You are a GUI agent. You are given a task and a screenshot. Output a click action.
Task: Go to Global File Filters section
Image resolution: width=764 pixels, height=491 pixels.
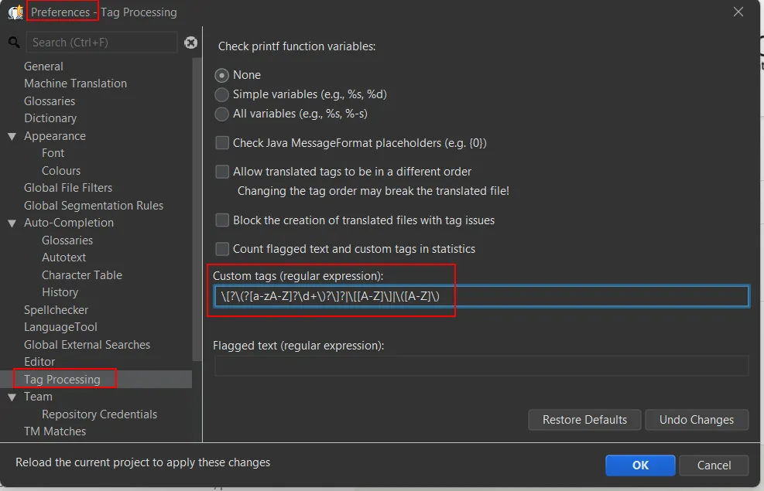pyautogui.click(x=68, y=188)
